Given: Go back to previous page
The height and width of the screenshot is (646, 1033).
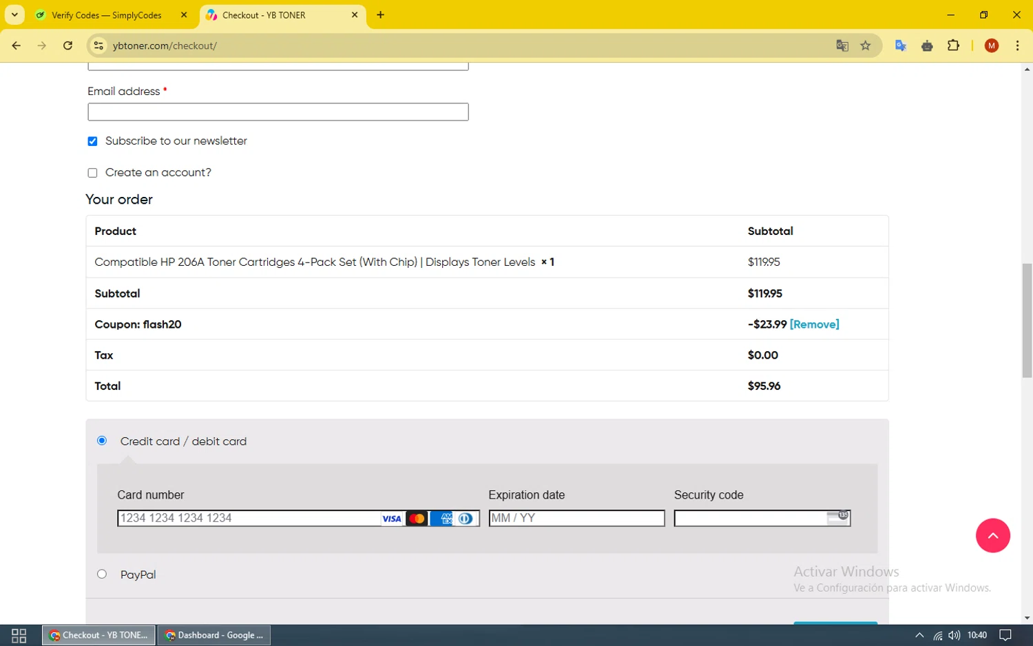Looking at the screenshot, I should pyautogui.click(x=17, y=45).
